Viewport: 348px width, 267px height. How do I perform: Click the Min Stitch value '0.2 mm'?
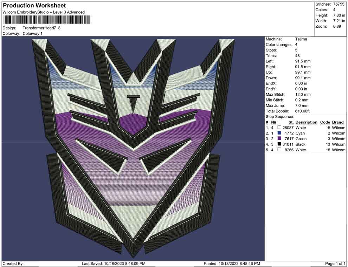302,100
